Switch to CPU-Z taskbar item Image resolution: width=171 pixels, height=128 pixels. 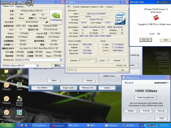[x=77, y=126]
